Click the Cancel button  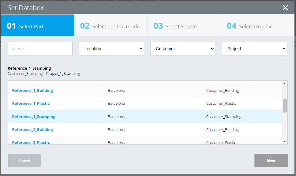[x=24, y=161]
